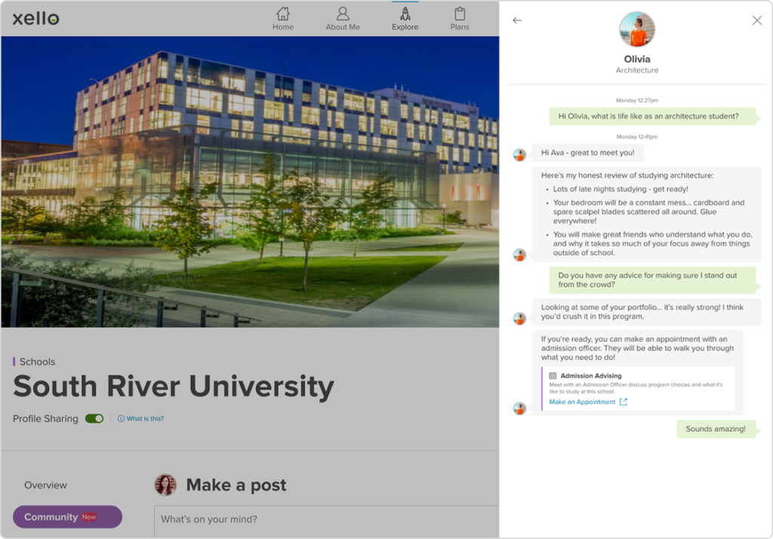This screenshot has width=773, height=539.
Task: Open Olivia's profile picture
Action: [636, 28]
